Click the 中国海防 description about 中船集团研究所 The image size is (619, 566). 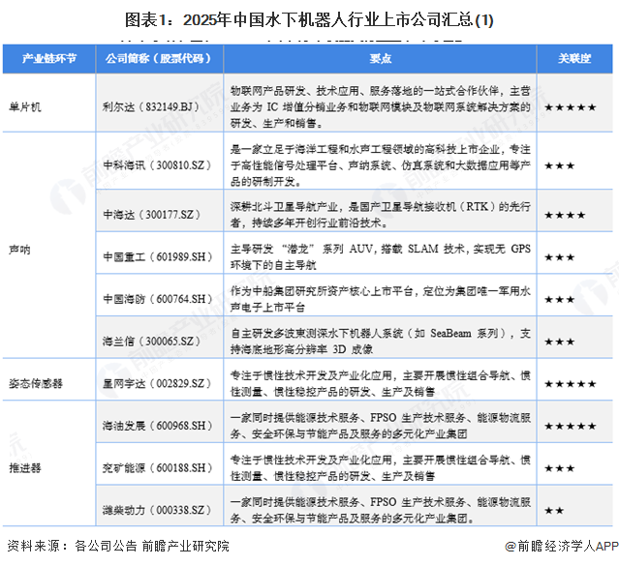tap(380, 299)
